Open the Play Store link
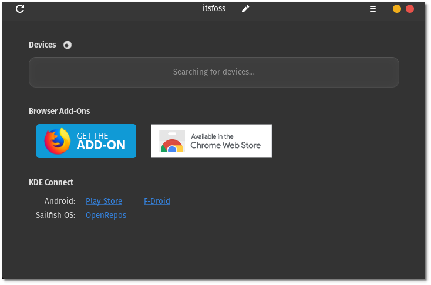This screenshot has height=285, width=431. (104, 201)
